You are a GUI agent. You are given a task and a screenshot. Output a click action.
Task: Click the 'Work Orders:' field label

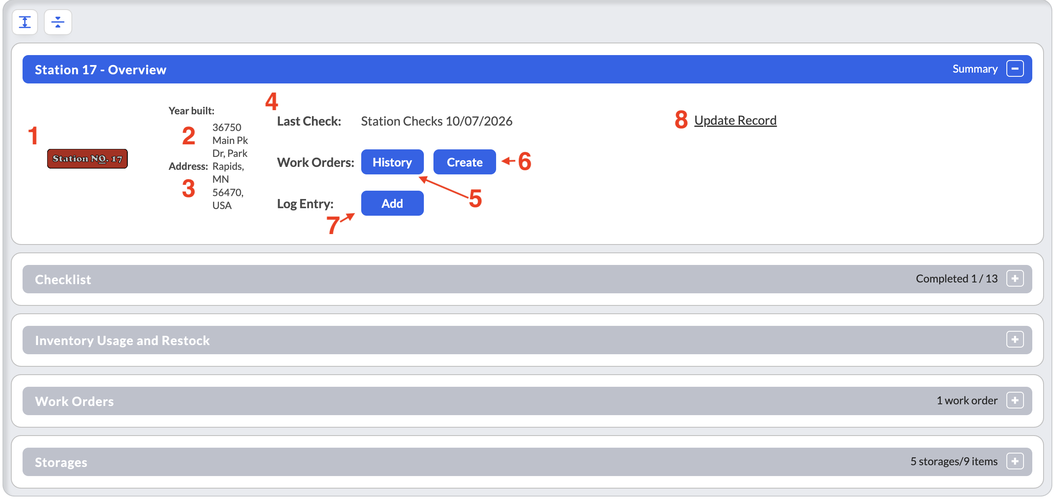pos(316,162)
